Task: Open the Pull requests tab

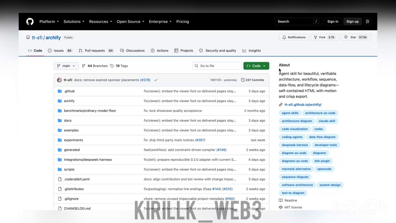Action: [x=96, y=51]
